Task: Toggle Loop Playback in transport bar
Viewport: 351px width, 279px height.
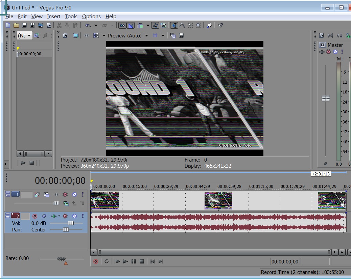Action: coord(107,261)
